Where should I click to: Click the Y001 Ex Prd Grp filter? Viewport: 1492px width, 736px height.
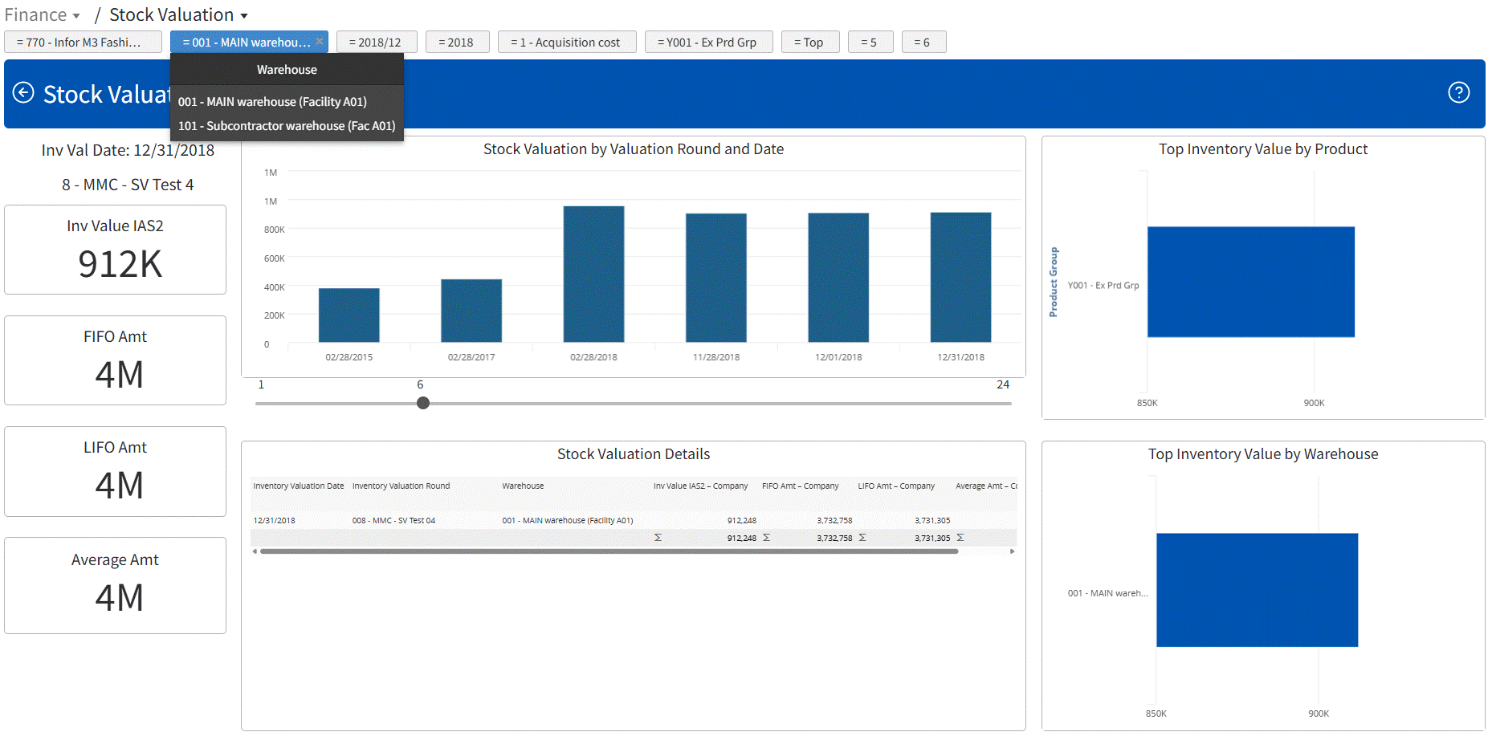click(707, 42)
